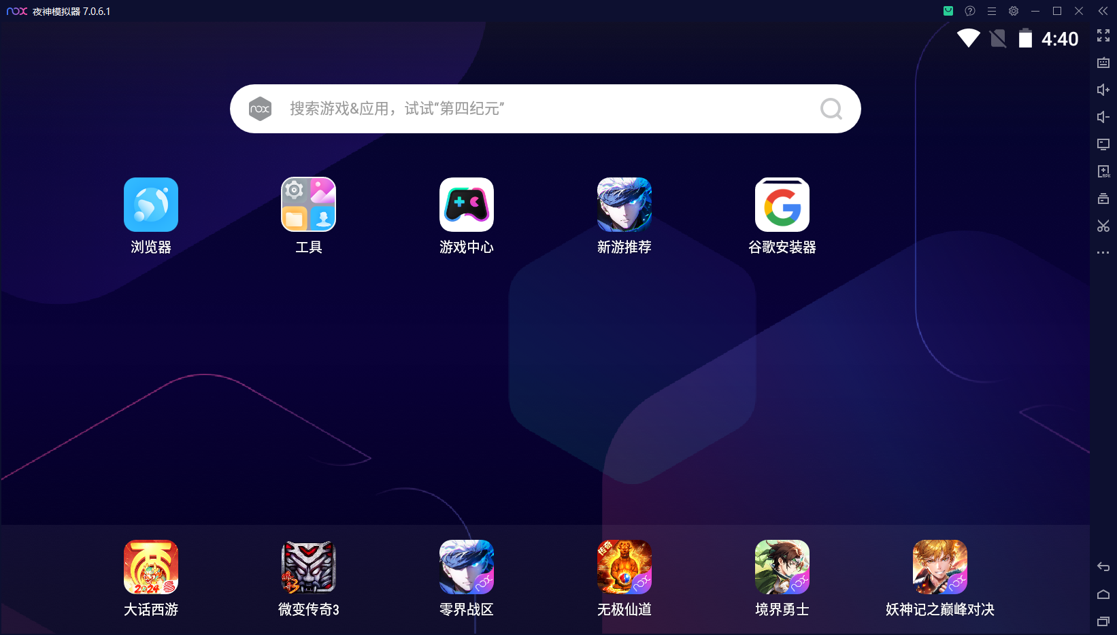
Task: Start the 大话西游 game
Action: [151, 567]
